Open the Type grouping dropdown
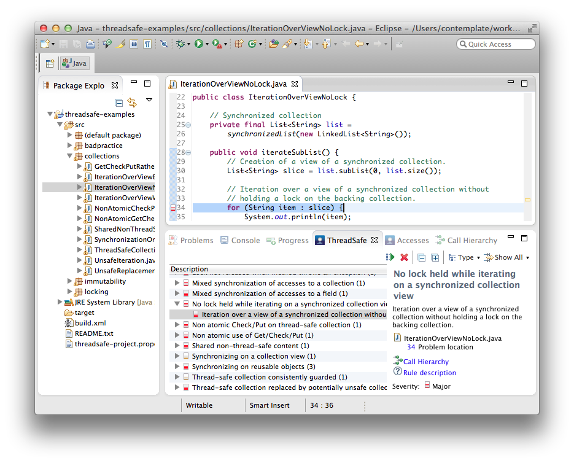The width and height of the screenshot is (574, 463). (464, 257)
